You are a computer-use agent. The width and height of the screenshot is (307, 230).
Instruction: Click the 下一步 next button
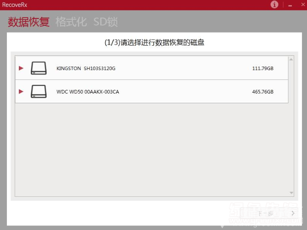click(x=269, y=213)
